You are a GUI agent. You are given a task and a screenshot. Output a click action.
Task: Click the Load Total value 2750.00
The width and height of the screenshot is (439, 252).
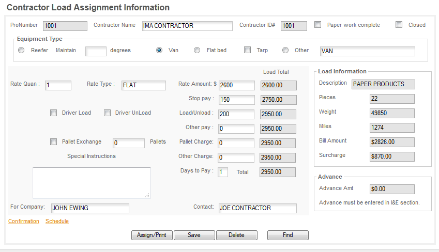pos(279,100)
